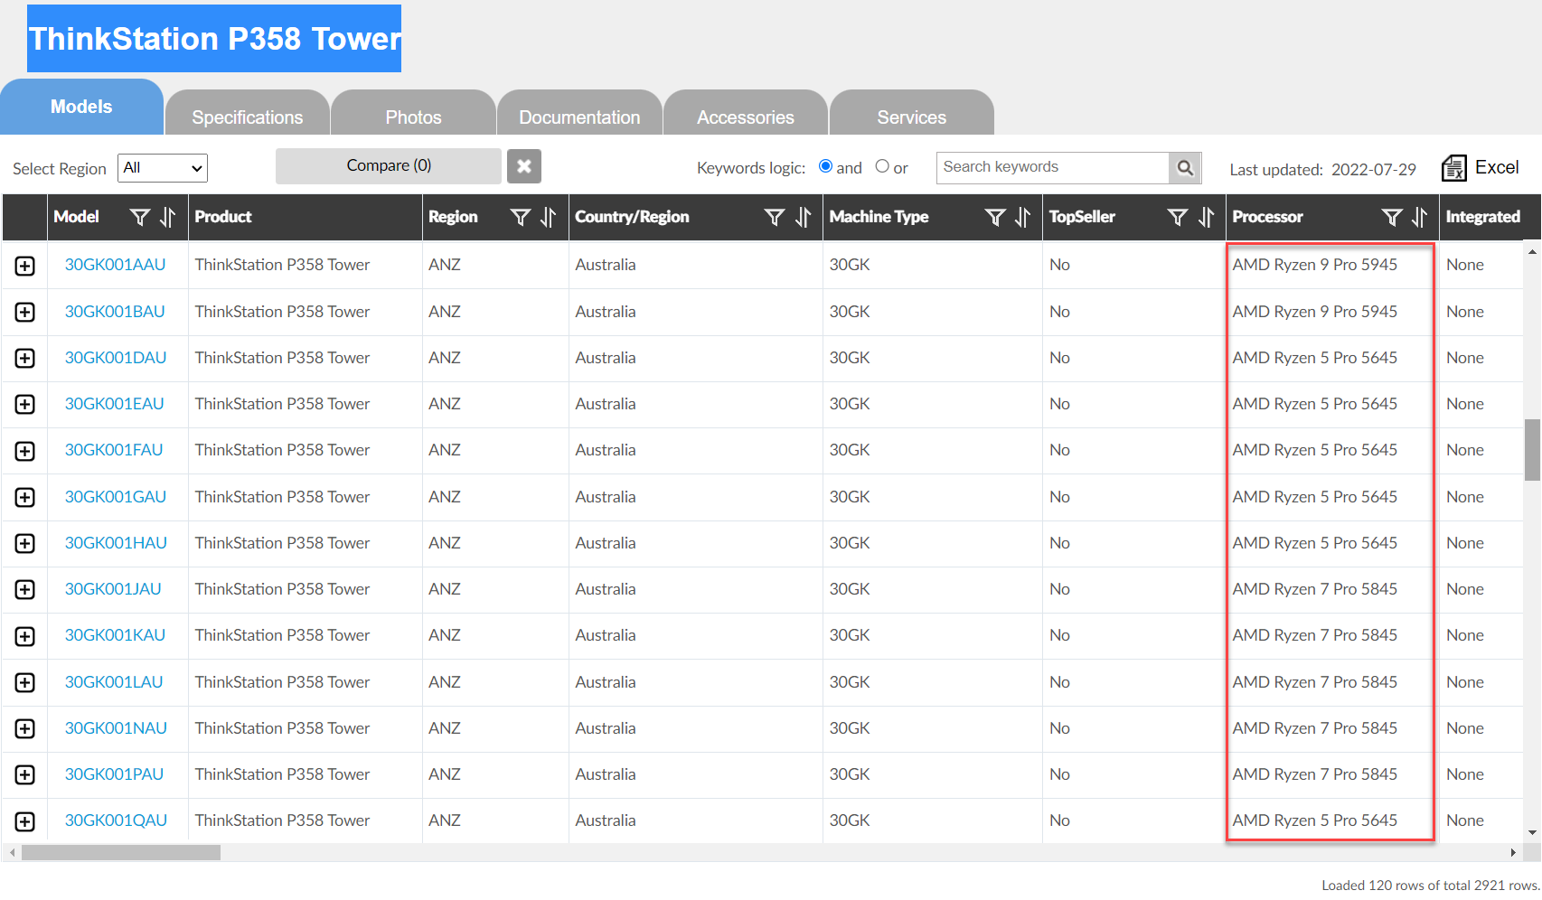Filter the TopSeller column
This screenshot has width=1542, height=900.
point(1178,218)
